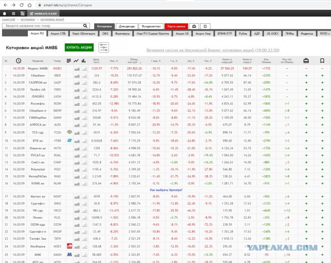Screen dimensions: 331x263
Task: Open table settings sliders icon
Action: coord(103,48)
